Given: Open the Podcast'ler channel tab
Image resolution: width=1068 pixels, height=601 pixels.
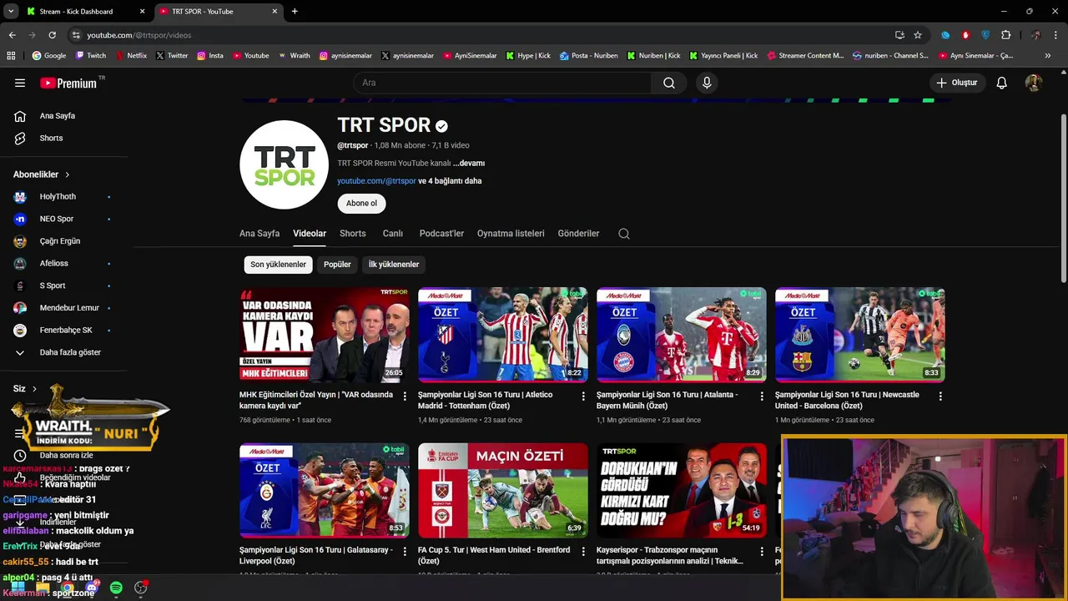Looking at the screenshot, I should click(441, 234).
